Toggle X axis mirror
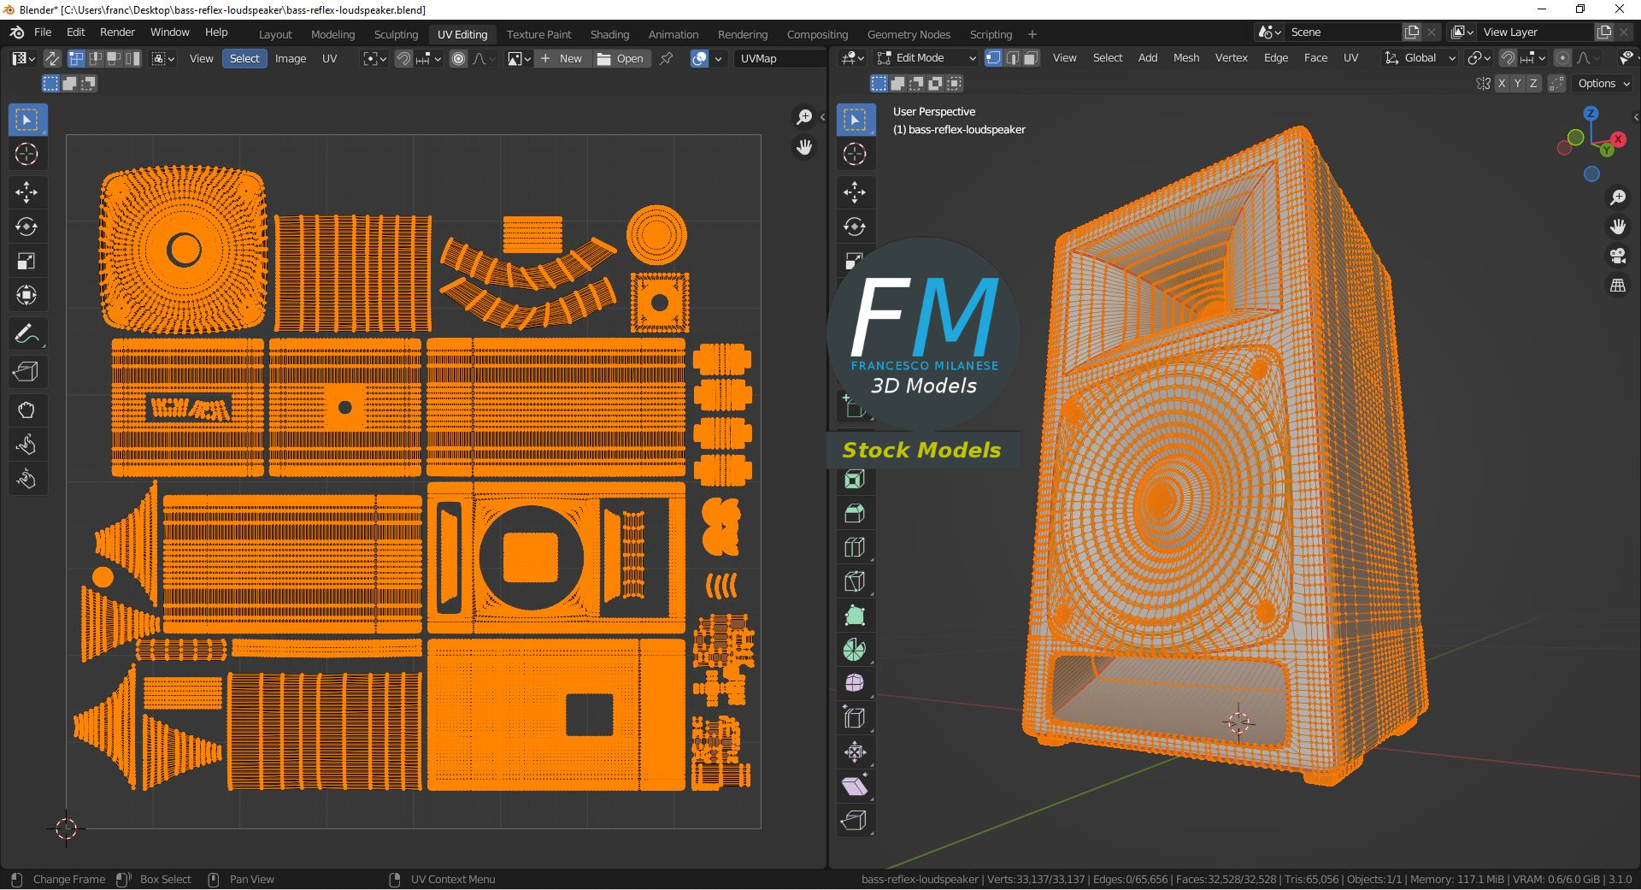1641x890 pixels. (x=1501, y=83)
